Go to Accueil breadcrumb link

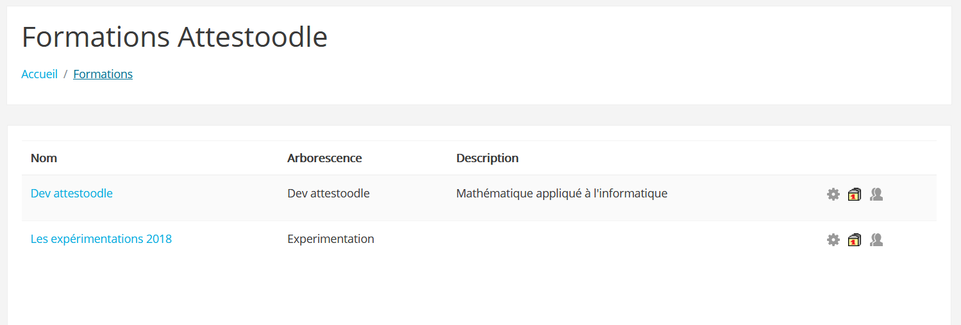click(40, 74)
